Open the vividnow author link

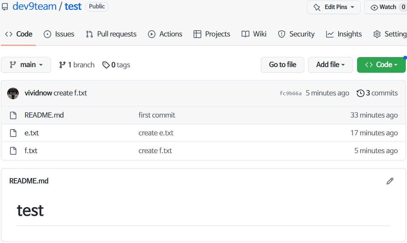coord(38,93)
